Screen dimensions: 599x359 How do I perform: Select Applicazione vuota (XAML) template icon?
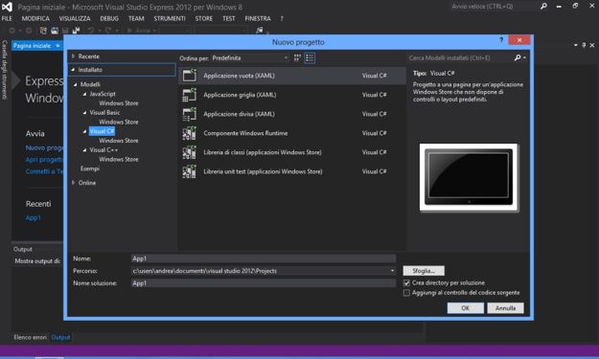pyautogui.click(x=190, y=76)
